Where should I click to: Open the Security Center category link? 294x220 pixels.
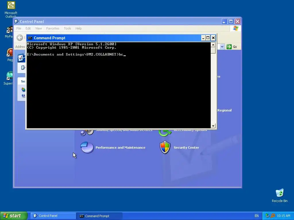tap(186, 148)
